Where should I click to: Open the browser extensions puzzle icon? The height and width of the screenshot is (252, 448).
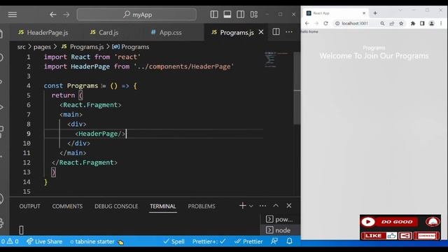click(413, 23)
